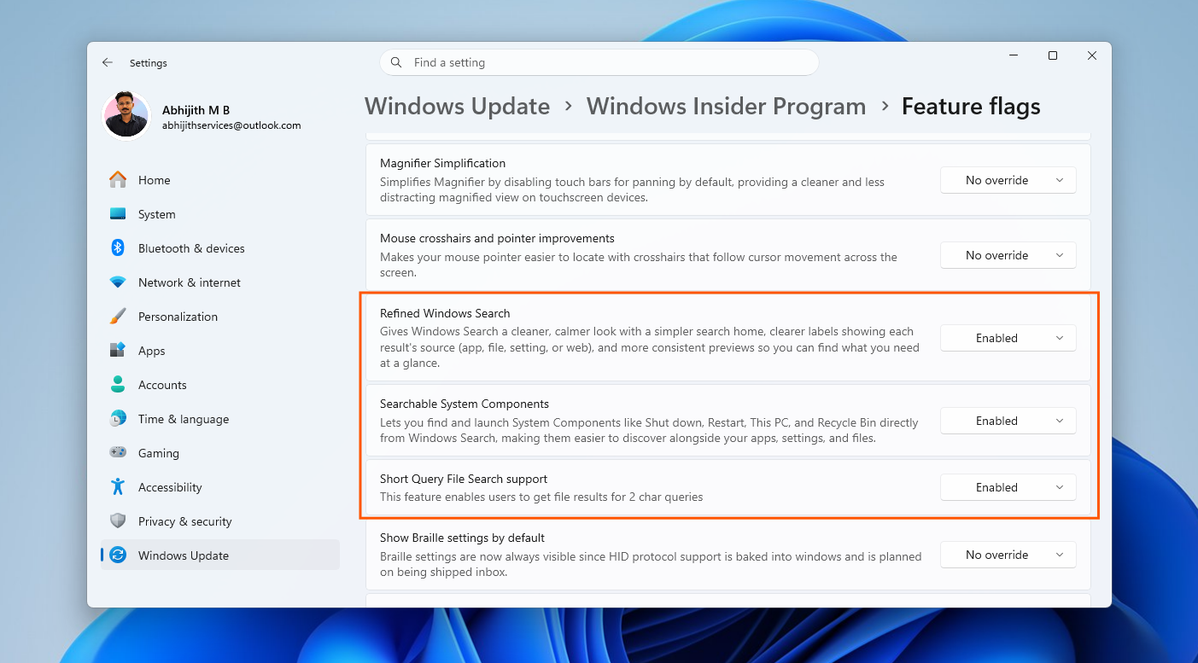This screenshot has width=1198, height=663.
Task: Select Accounts in sidebar
Action: coord(220,385)
